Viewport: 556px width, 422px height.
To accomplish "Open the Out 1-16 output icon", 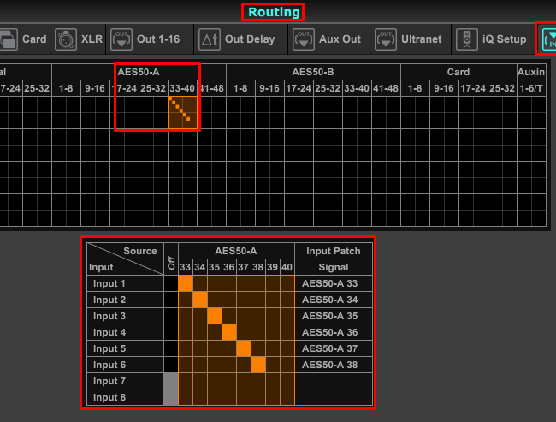I will [121, 39].
